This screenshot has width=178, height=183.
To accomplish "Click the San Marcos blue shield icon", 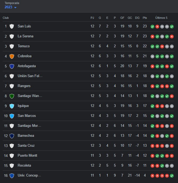I will [x=12, y=116].
